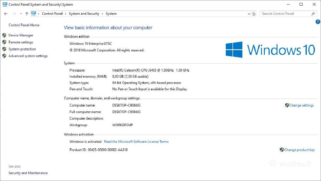This screenshot has height=181, width=321.
Task: Select the System breadcrumb
Action: coord(111,14)
